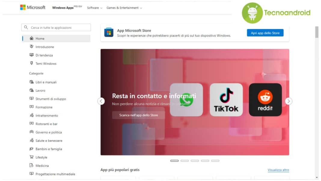Click the Temi Windows sidebar icon
The height and width of the screenshot is (181, 321).
[32, 63]
